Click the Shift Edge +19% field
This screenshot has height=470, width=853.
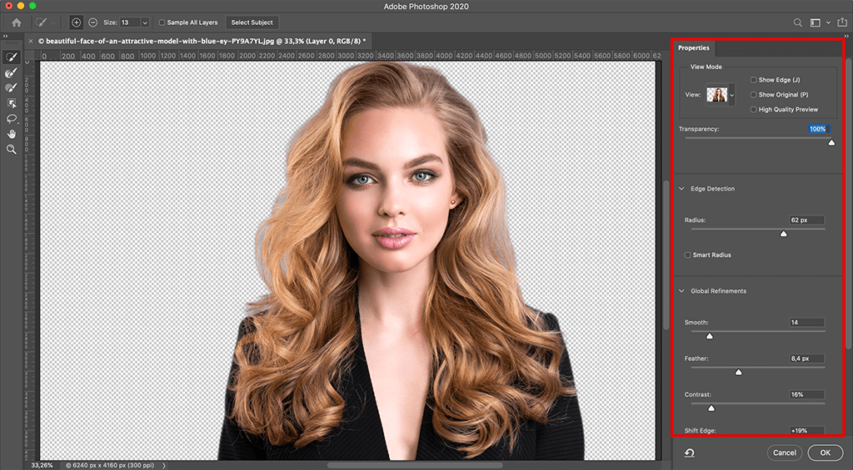[x=806, y=430]
